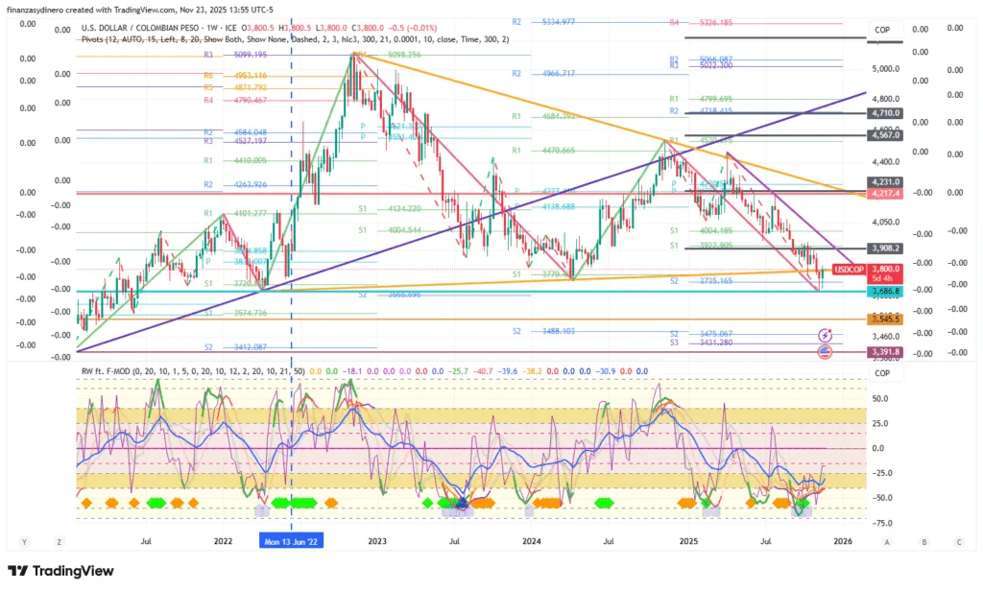Click the B button below the price scale

(923, 541)
